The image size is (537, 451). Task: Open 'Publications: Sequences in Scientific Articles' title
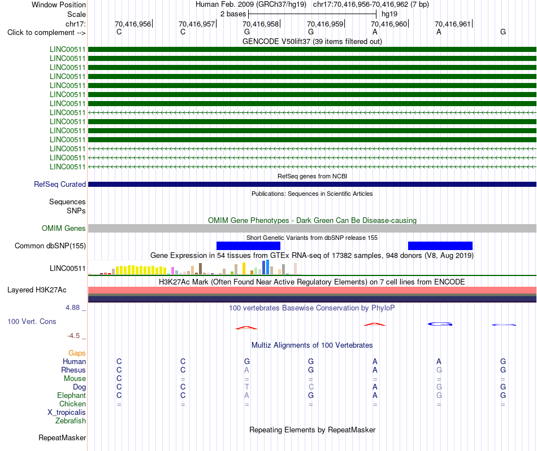coord(312,194)
